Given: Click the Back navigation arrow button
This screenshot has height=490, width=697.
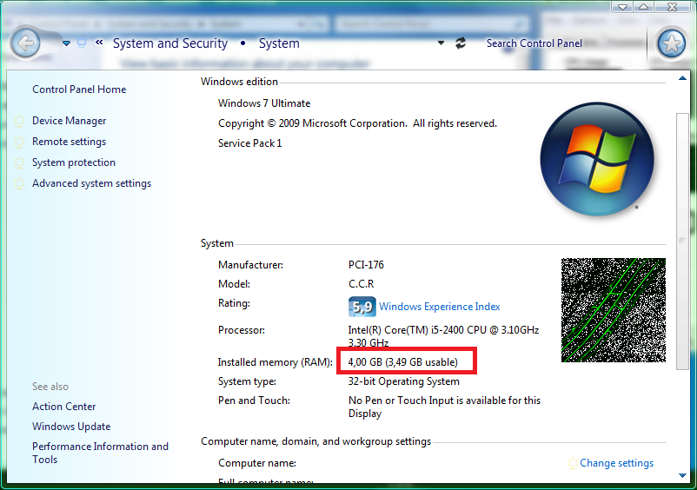Looking at the screenshot, I should tap(26, 43).
